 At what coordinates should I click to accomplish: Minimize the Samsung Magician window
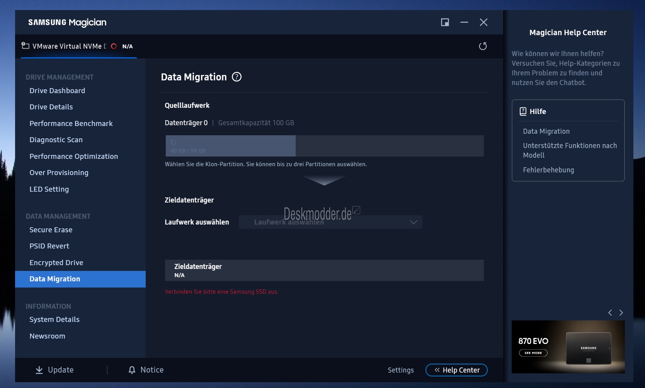[x=464, y=22]
